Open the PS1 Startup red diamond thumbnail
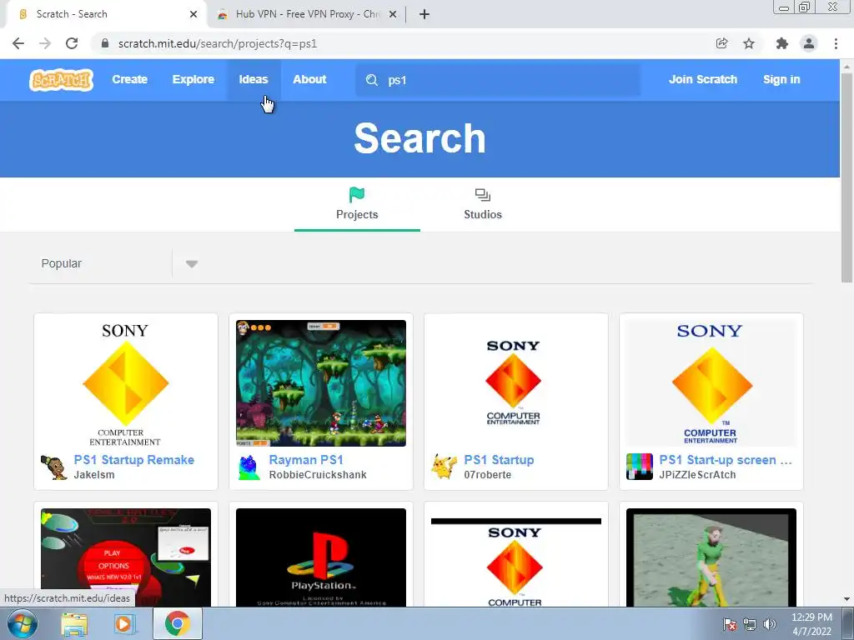 coord(515,383)
